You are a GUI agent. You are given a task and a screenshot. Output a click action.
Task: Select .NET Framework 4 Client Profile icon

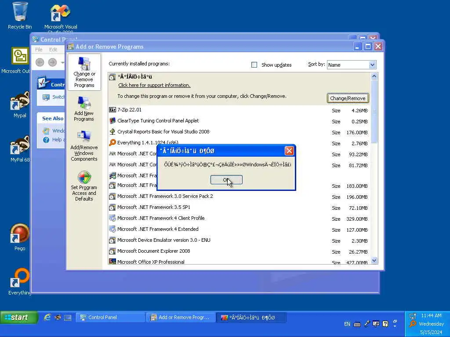point(112,218)
